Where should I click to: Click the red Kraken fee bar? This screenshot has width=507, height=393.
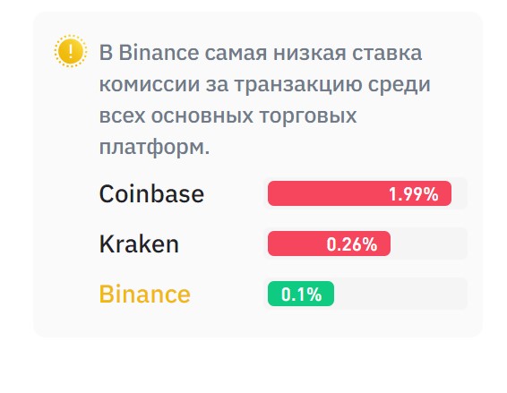click(x=329, y=243)
